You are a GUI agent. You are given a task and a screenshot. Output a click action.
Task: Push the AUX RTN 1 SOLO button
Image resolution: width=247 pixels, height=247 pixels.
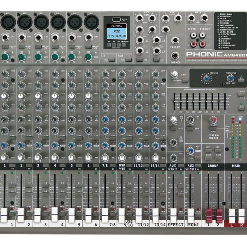tap(173, 128)
